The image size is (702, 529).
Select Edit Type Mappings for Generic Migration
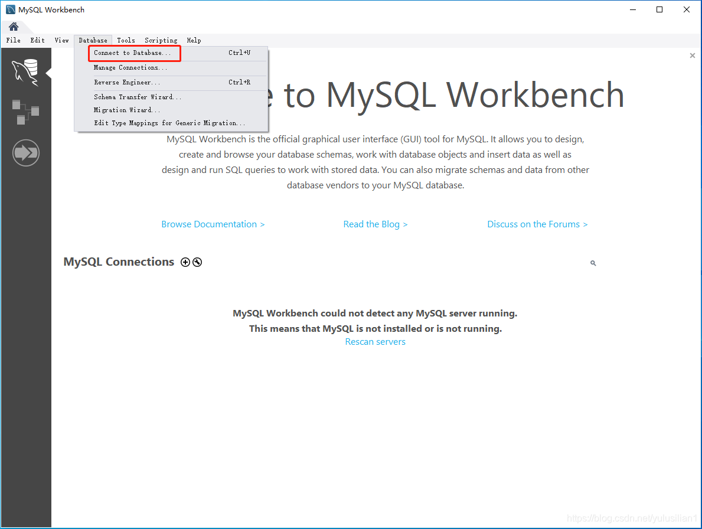pos(171,123)
